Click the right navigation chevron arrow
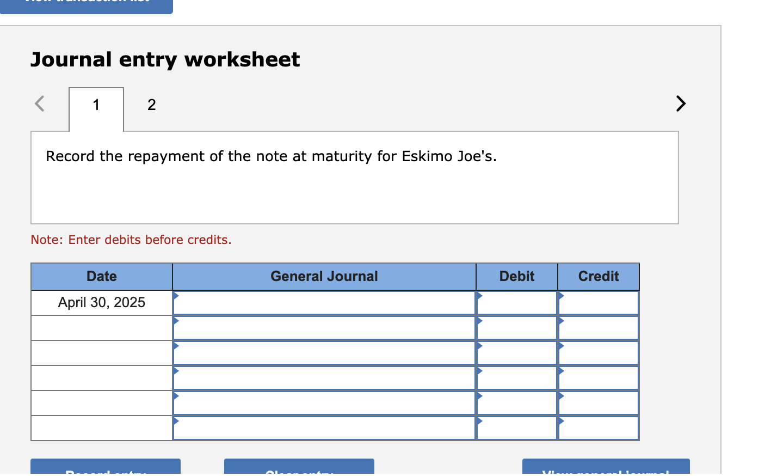The width and height of the screenshot is (777, 476). (680, 103)
